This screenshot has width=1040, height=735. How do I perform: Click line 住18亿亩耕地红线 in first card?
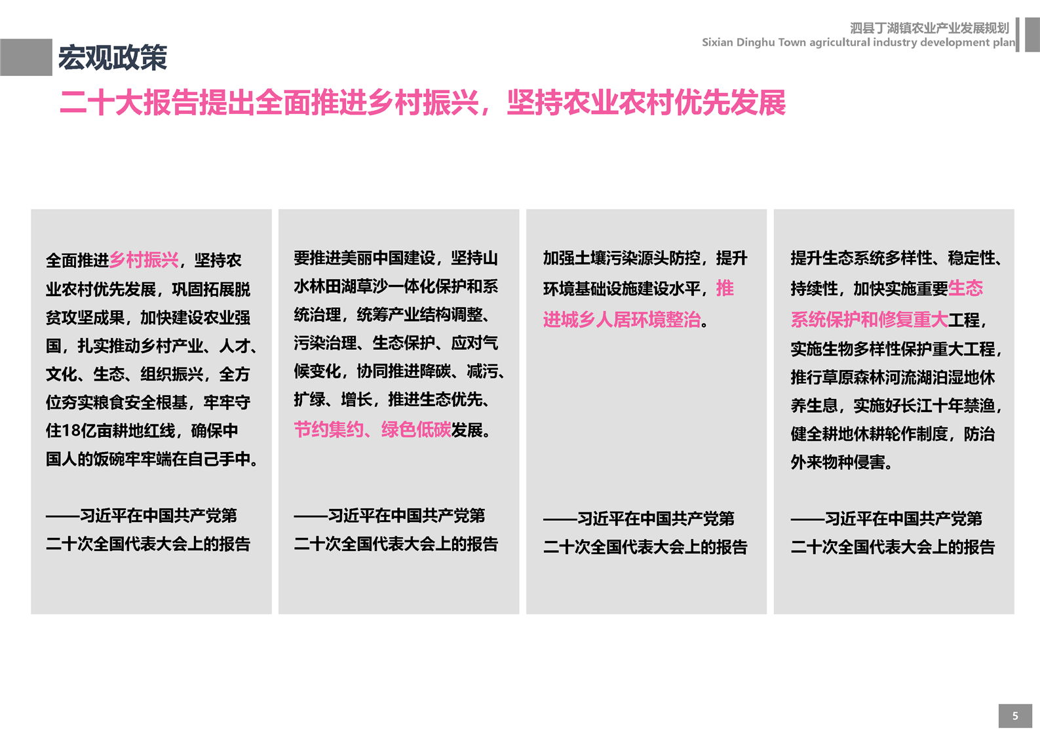pyautogui.click(x=142, y=431)
